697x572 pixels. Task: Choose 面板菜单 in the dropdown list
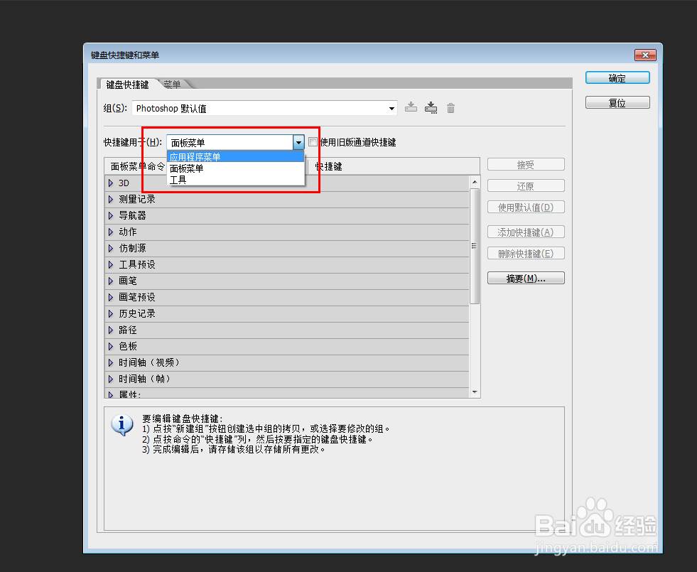click(x=235, y=168)
